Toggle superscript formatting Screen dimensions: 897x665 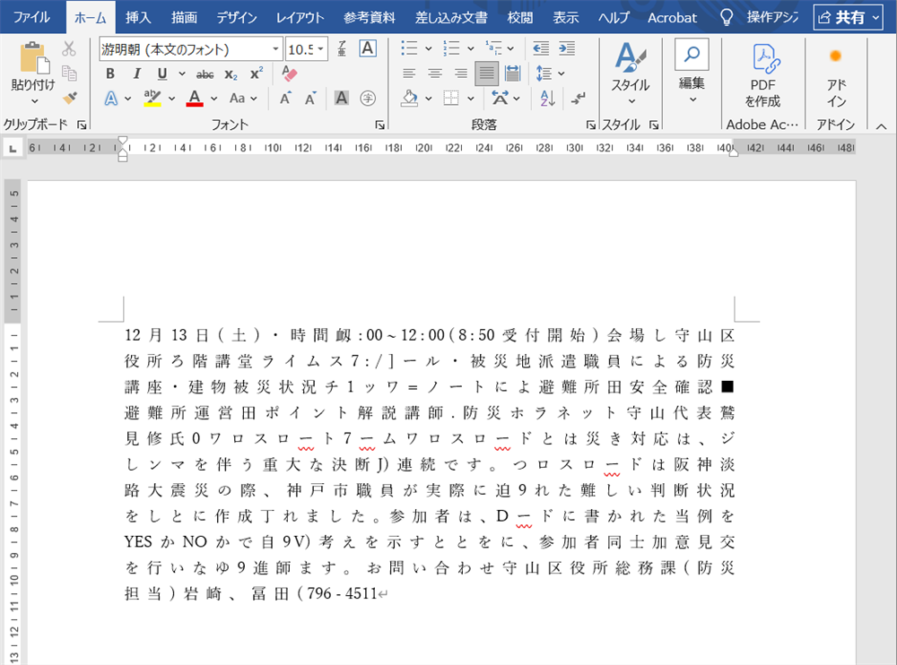pyautogui.click(x=256, y=73)
